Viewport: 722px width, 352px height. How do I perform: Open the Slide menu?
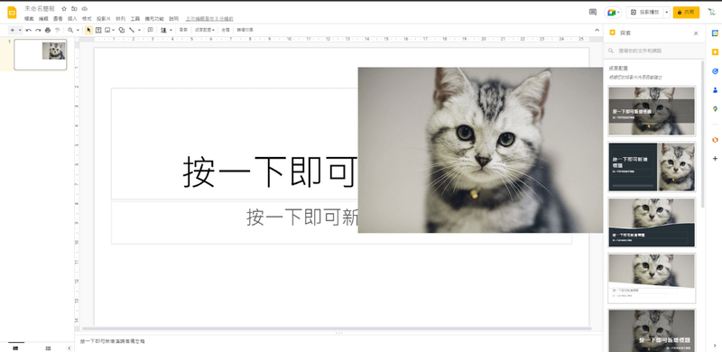104,19
